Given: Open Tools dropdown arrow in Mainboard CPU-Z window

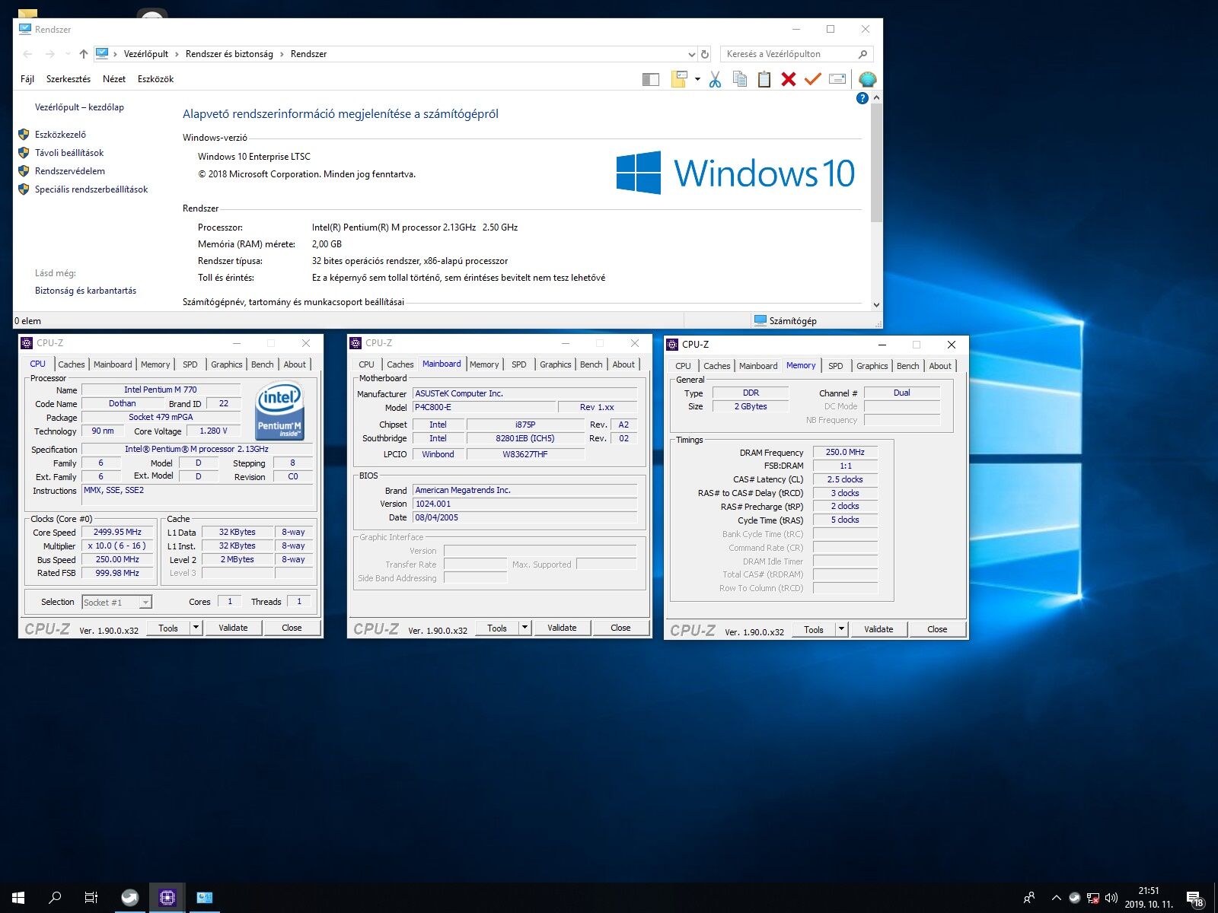Looking at the screenshot, I should tap(525, 628).
